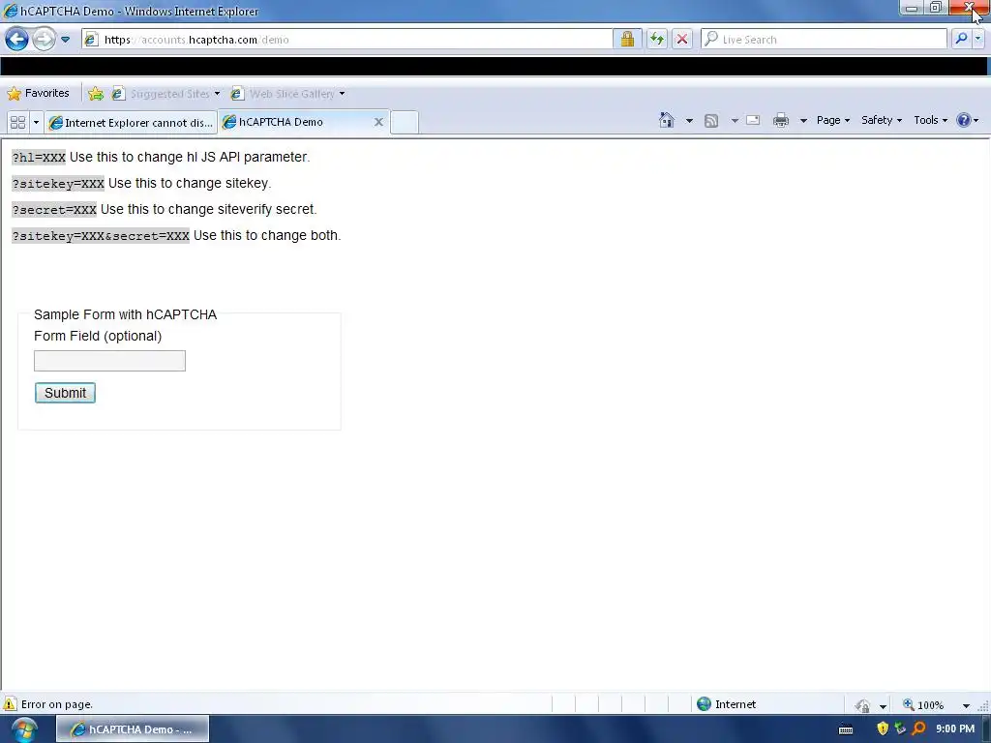Screen dimensions: 991x743
Task: Click the Form Field text input
Action: click(x=109, y=361)
